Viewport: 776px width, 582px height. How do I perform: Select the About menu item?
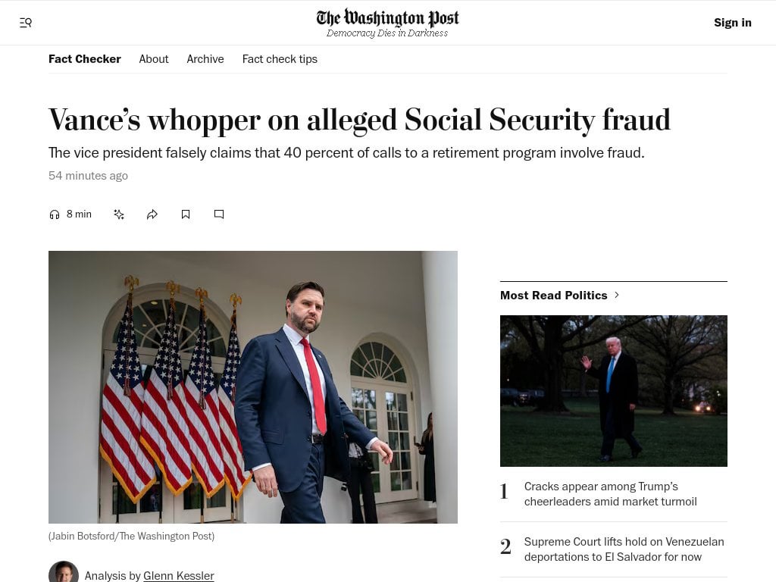[x=154, y=58]
